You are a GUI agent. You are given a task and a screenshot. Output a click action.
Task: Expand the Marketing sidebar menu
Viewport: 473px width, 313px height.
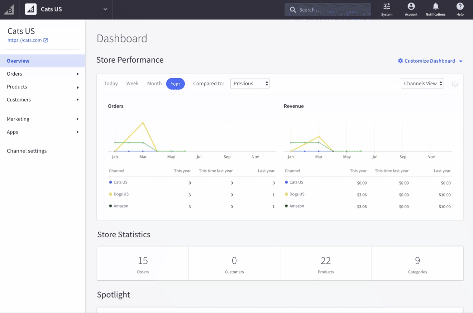coord(43,119)
